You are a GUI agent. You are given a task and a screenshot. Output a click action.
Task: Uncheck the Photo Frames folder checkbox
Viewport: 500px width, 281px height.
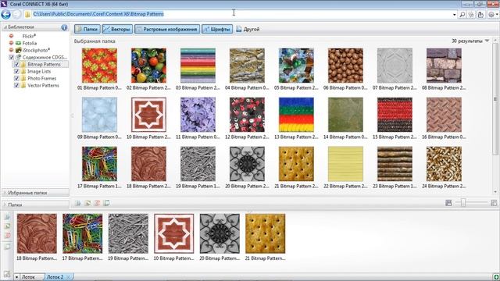tap(16, 78)
